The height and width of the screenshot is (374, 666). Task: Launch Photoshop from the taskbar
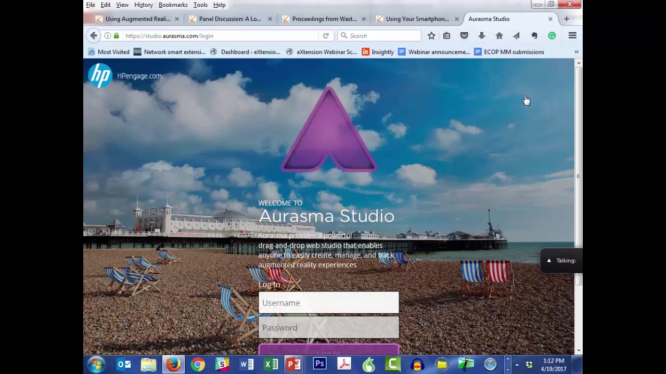[x=319, y=365]
